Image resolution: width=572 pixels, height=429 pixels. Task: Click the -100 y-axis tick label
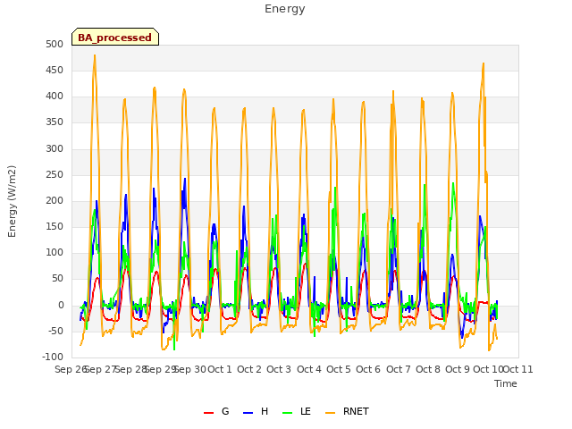tap(53, 357)
